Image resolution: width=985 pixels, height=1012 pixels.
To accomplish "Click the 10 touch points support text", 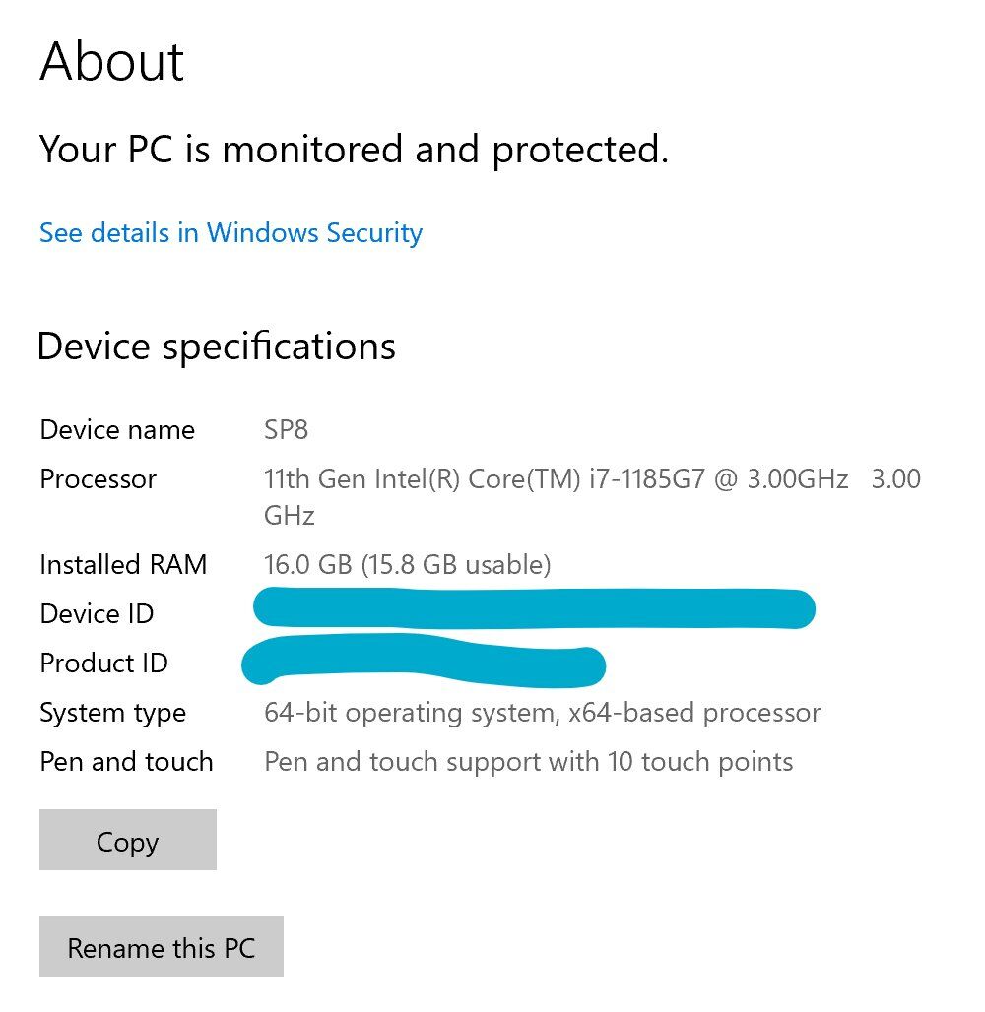I will [528, 762].
